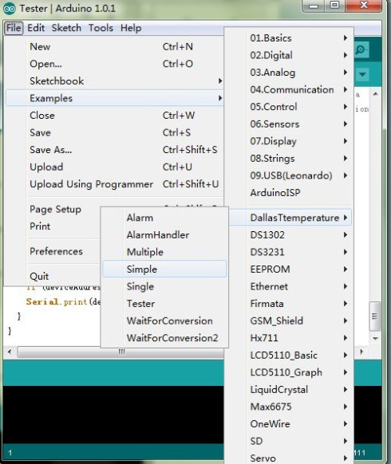Expand 02.Digital examples
Image resolution: width=391 pixels, height=464 pixels.
(x=289, y=55)
